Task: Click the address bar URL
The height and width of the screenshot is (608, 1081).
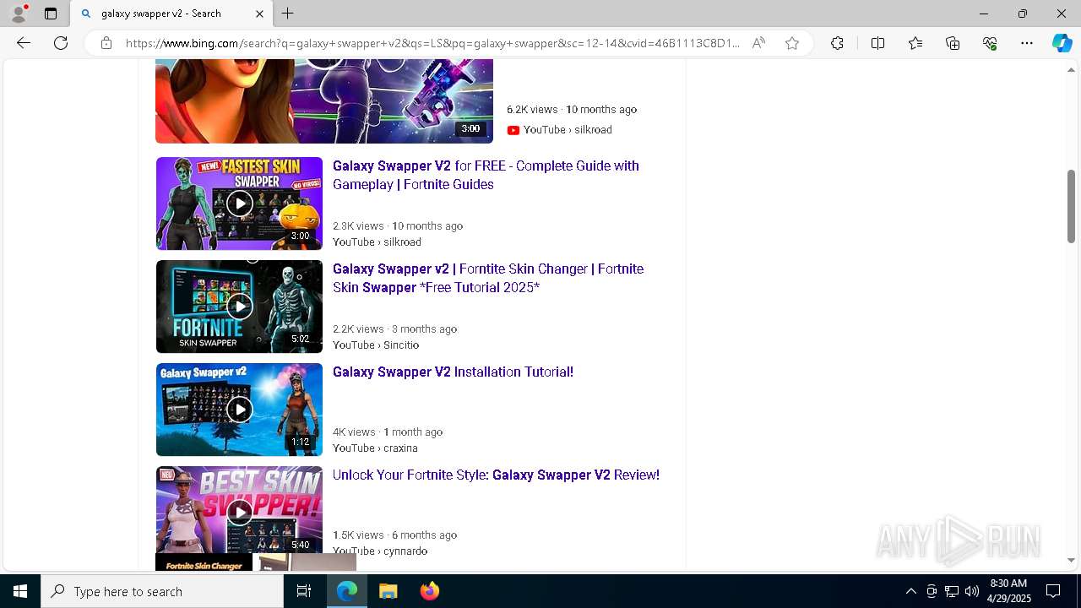Action: click(432, 43)
